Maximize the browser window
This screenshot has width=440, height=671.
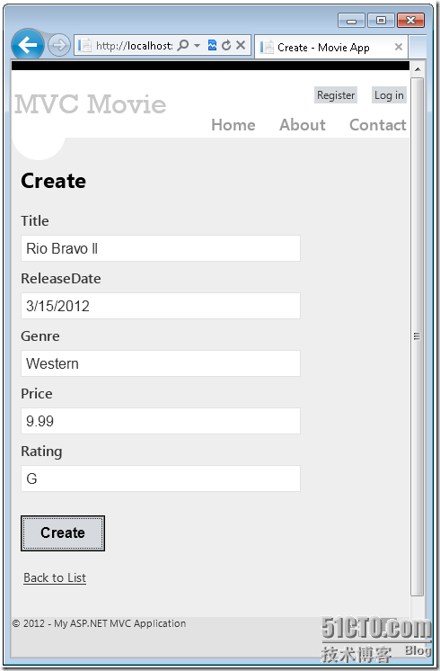[x=381, y=20]
